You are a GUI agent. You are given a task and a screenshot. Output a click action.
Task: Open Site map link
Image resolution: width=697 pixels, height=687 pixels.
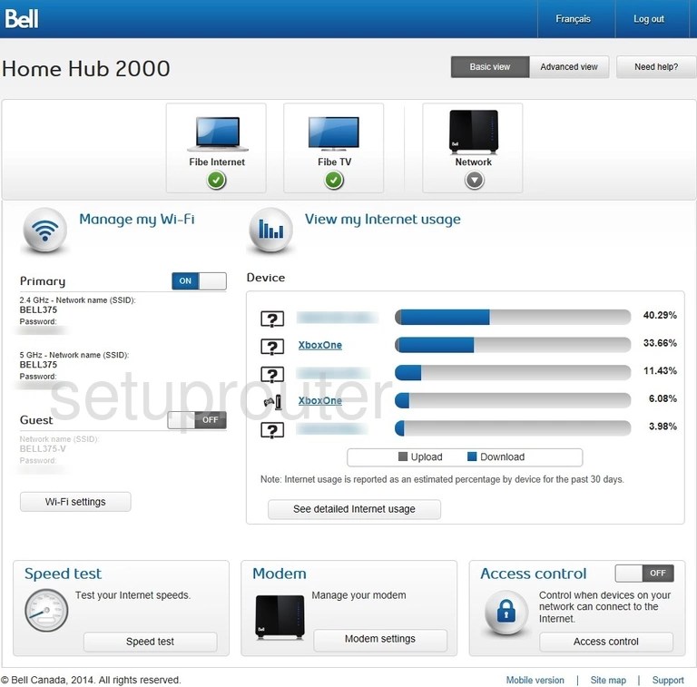pyautogui.click(x=608, y=681)
